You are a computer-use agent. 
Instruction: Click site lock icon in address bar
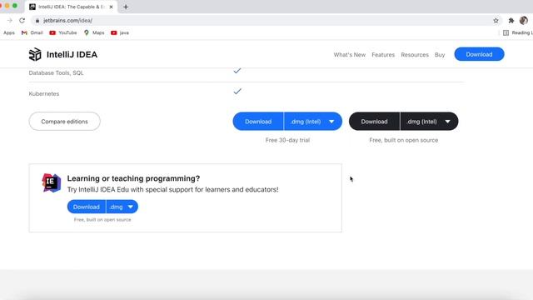pyautogui.click(x=37, y=20)
